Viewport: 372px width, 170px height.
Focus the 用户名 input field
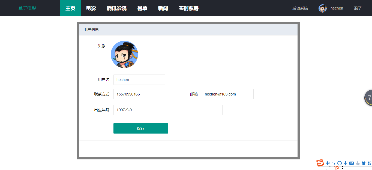click(139, 80)
